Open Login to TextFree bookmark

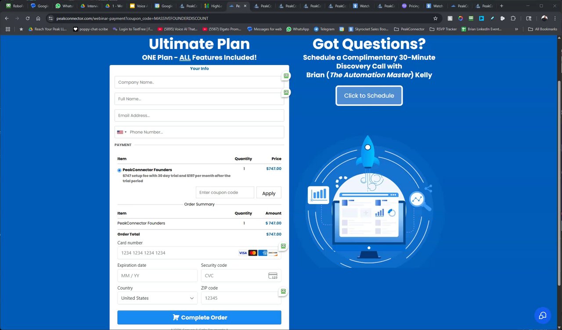(x=133, y=29)
